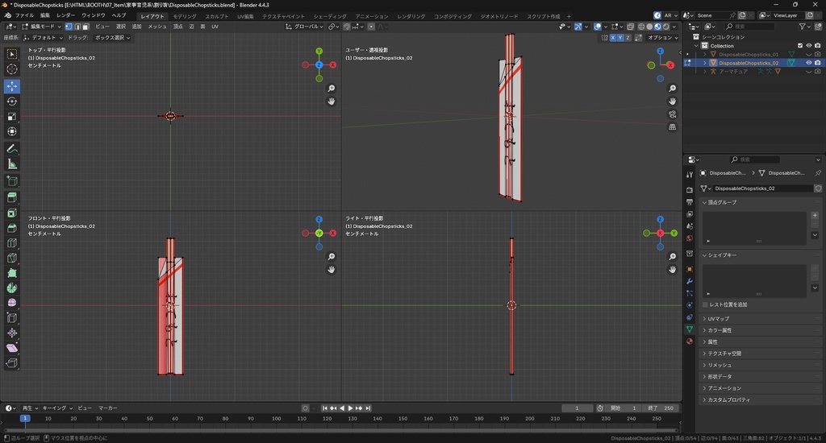Image resolution: width=826 pixels, height=443 pixels.
Task: Select the Rotate tool in the toolbar
Action: (11, 101)
